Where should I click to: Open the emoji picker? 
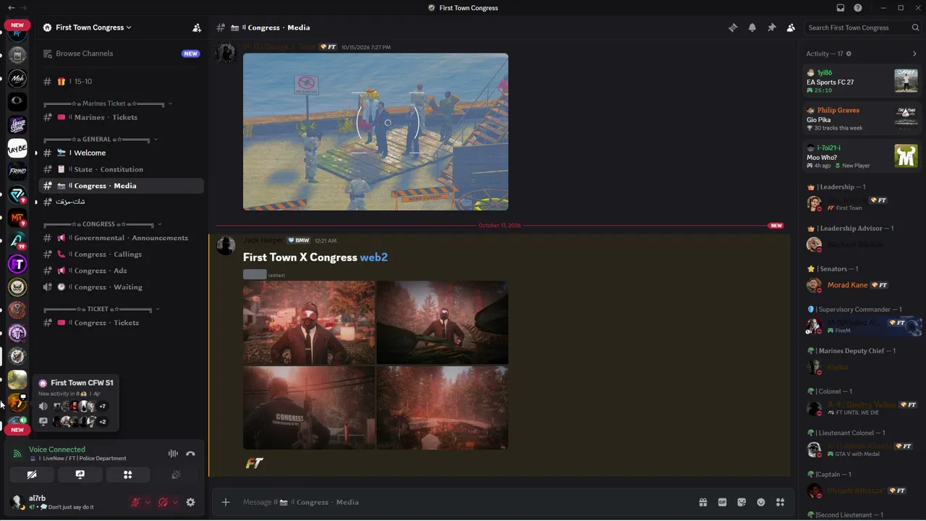761,502
